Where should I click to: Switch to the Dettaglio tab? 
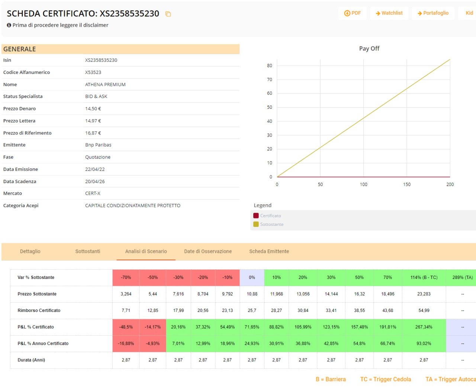(30, 251)
